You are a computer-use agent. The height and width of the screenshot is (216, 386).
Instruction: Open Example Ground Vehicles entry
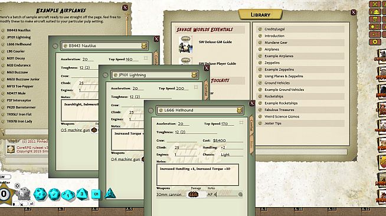point(300,90)
